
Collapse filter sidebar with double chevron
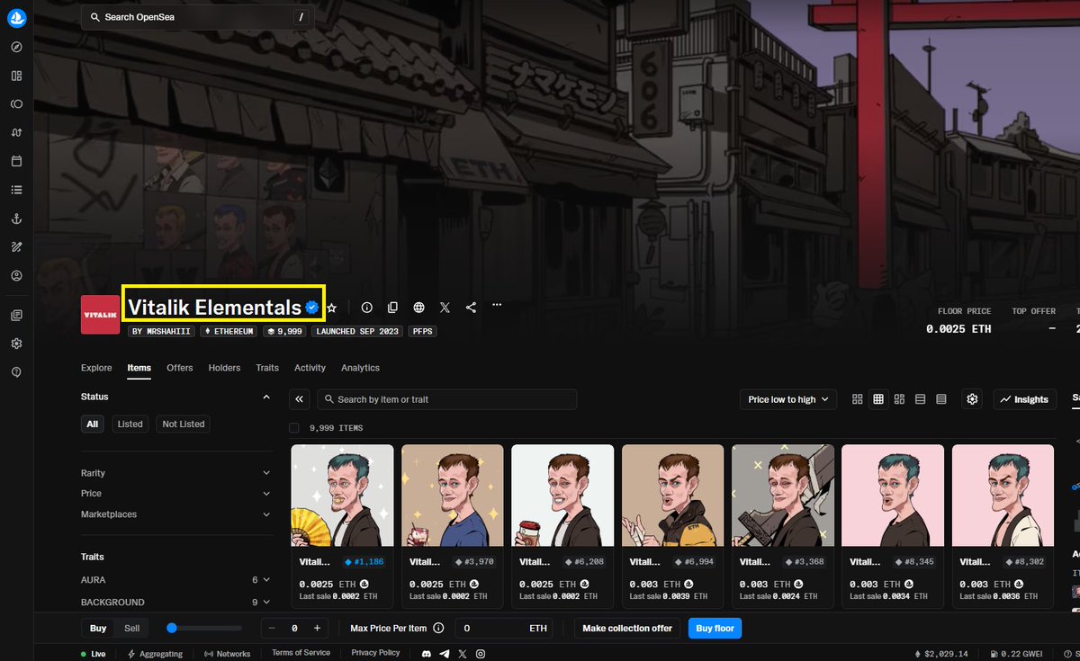pos(300,399)
